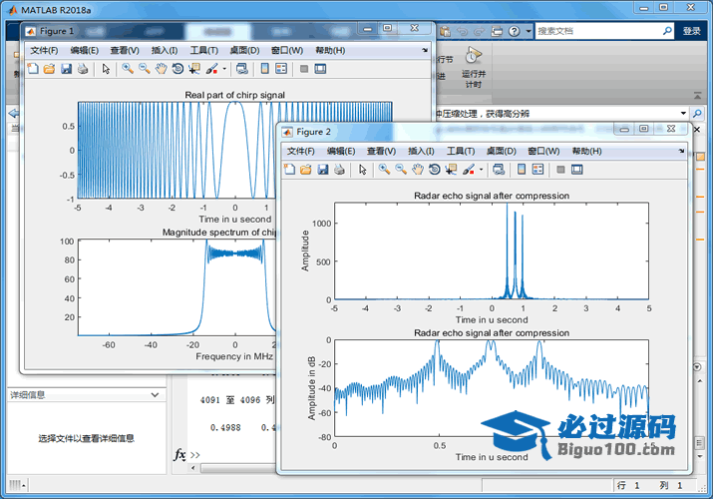
Task: Insert Legend in Figure 1
Action: [281, 69]
